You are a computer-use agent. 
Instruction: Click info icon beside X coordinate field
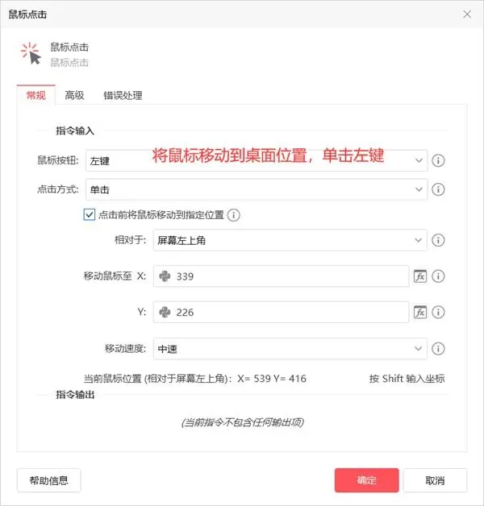[438, 276]
